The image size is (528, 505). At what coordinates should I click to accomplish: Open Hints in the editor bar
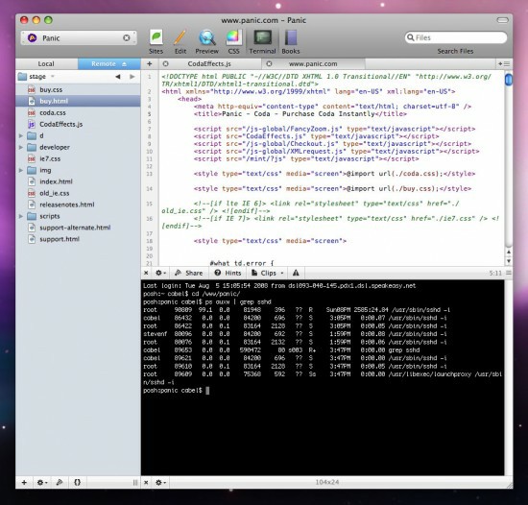pos(228,273)
